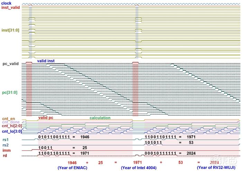Click binary 11001101111 on the rd row
242x171 pixels.
pos(54,153)
